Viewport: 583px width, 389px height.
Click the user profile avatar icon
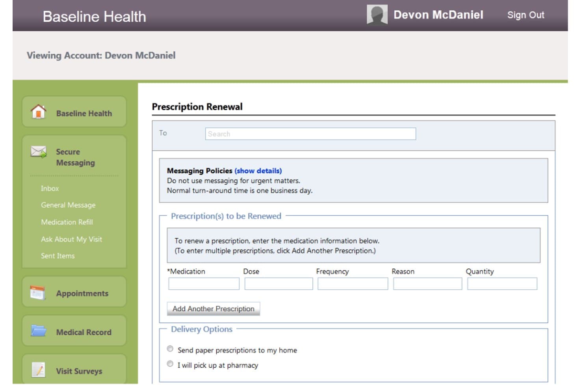(377, 15)
